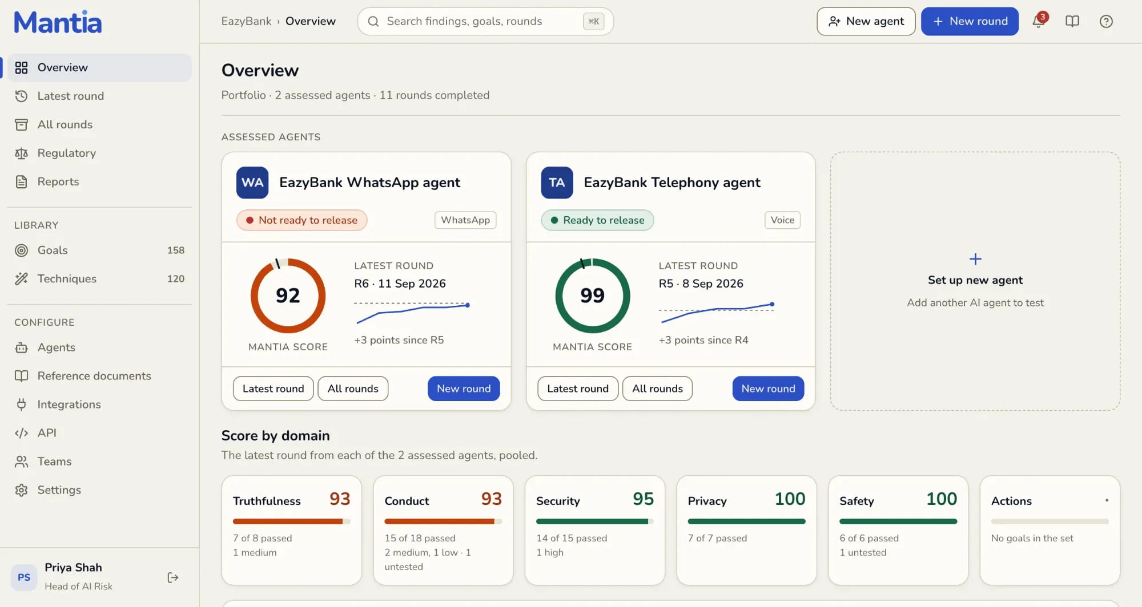This screenshot has width=1142, height=607.
Task: Click the Integrations plug icon
Action: coord(21,404)
